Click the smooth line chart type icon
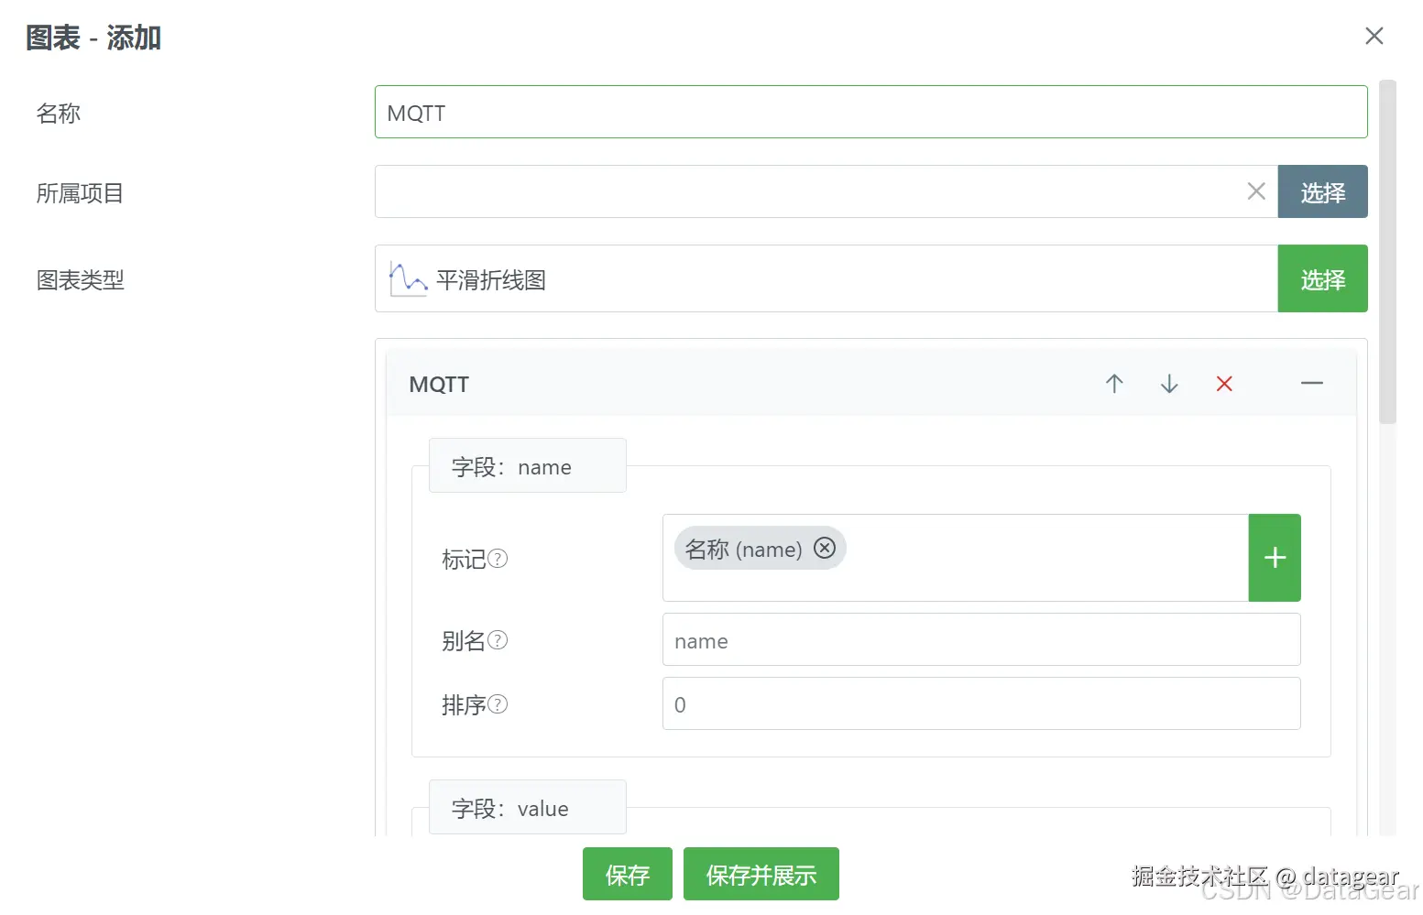This screenshot has width=1423, height=915. click(x=406, y=278)
